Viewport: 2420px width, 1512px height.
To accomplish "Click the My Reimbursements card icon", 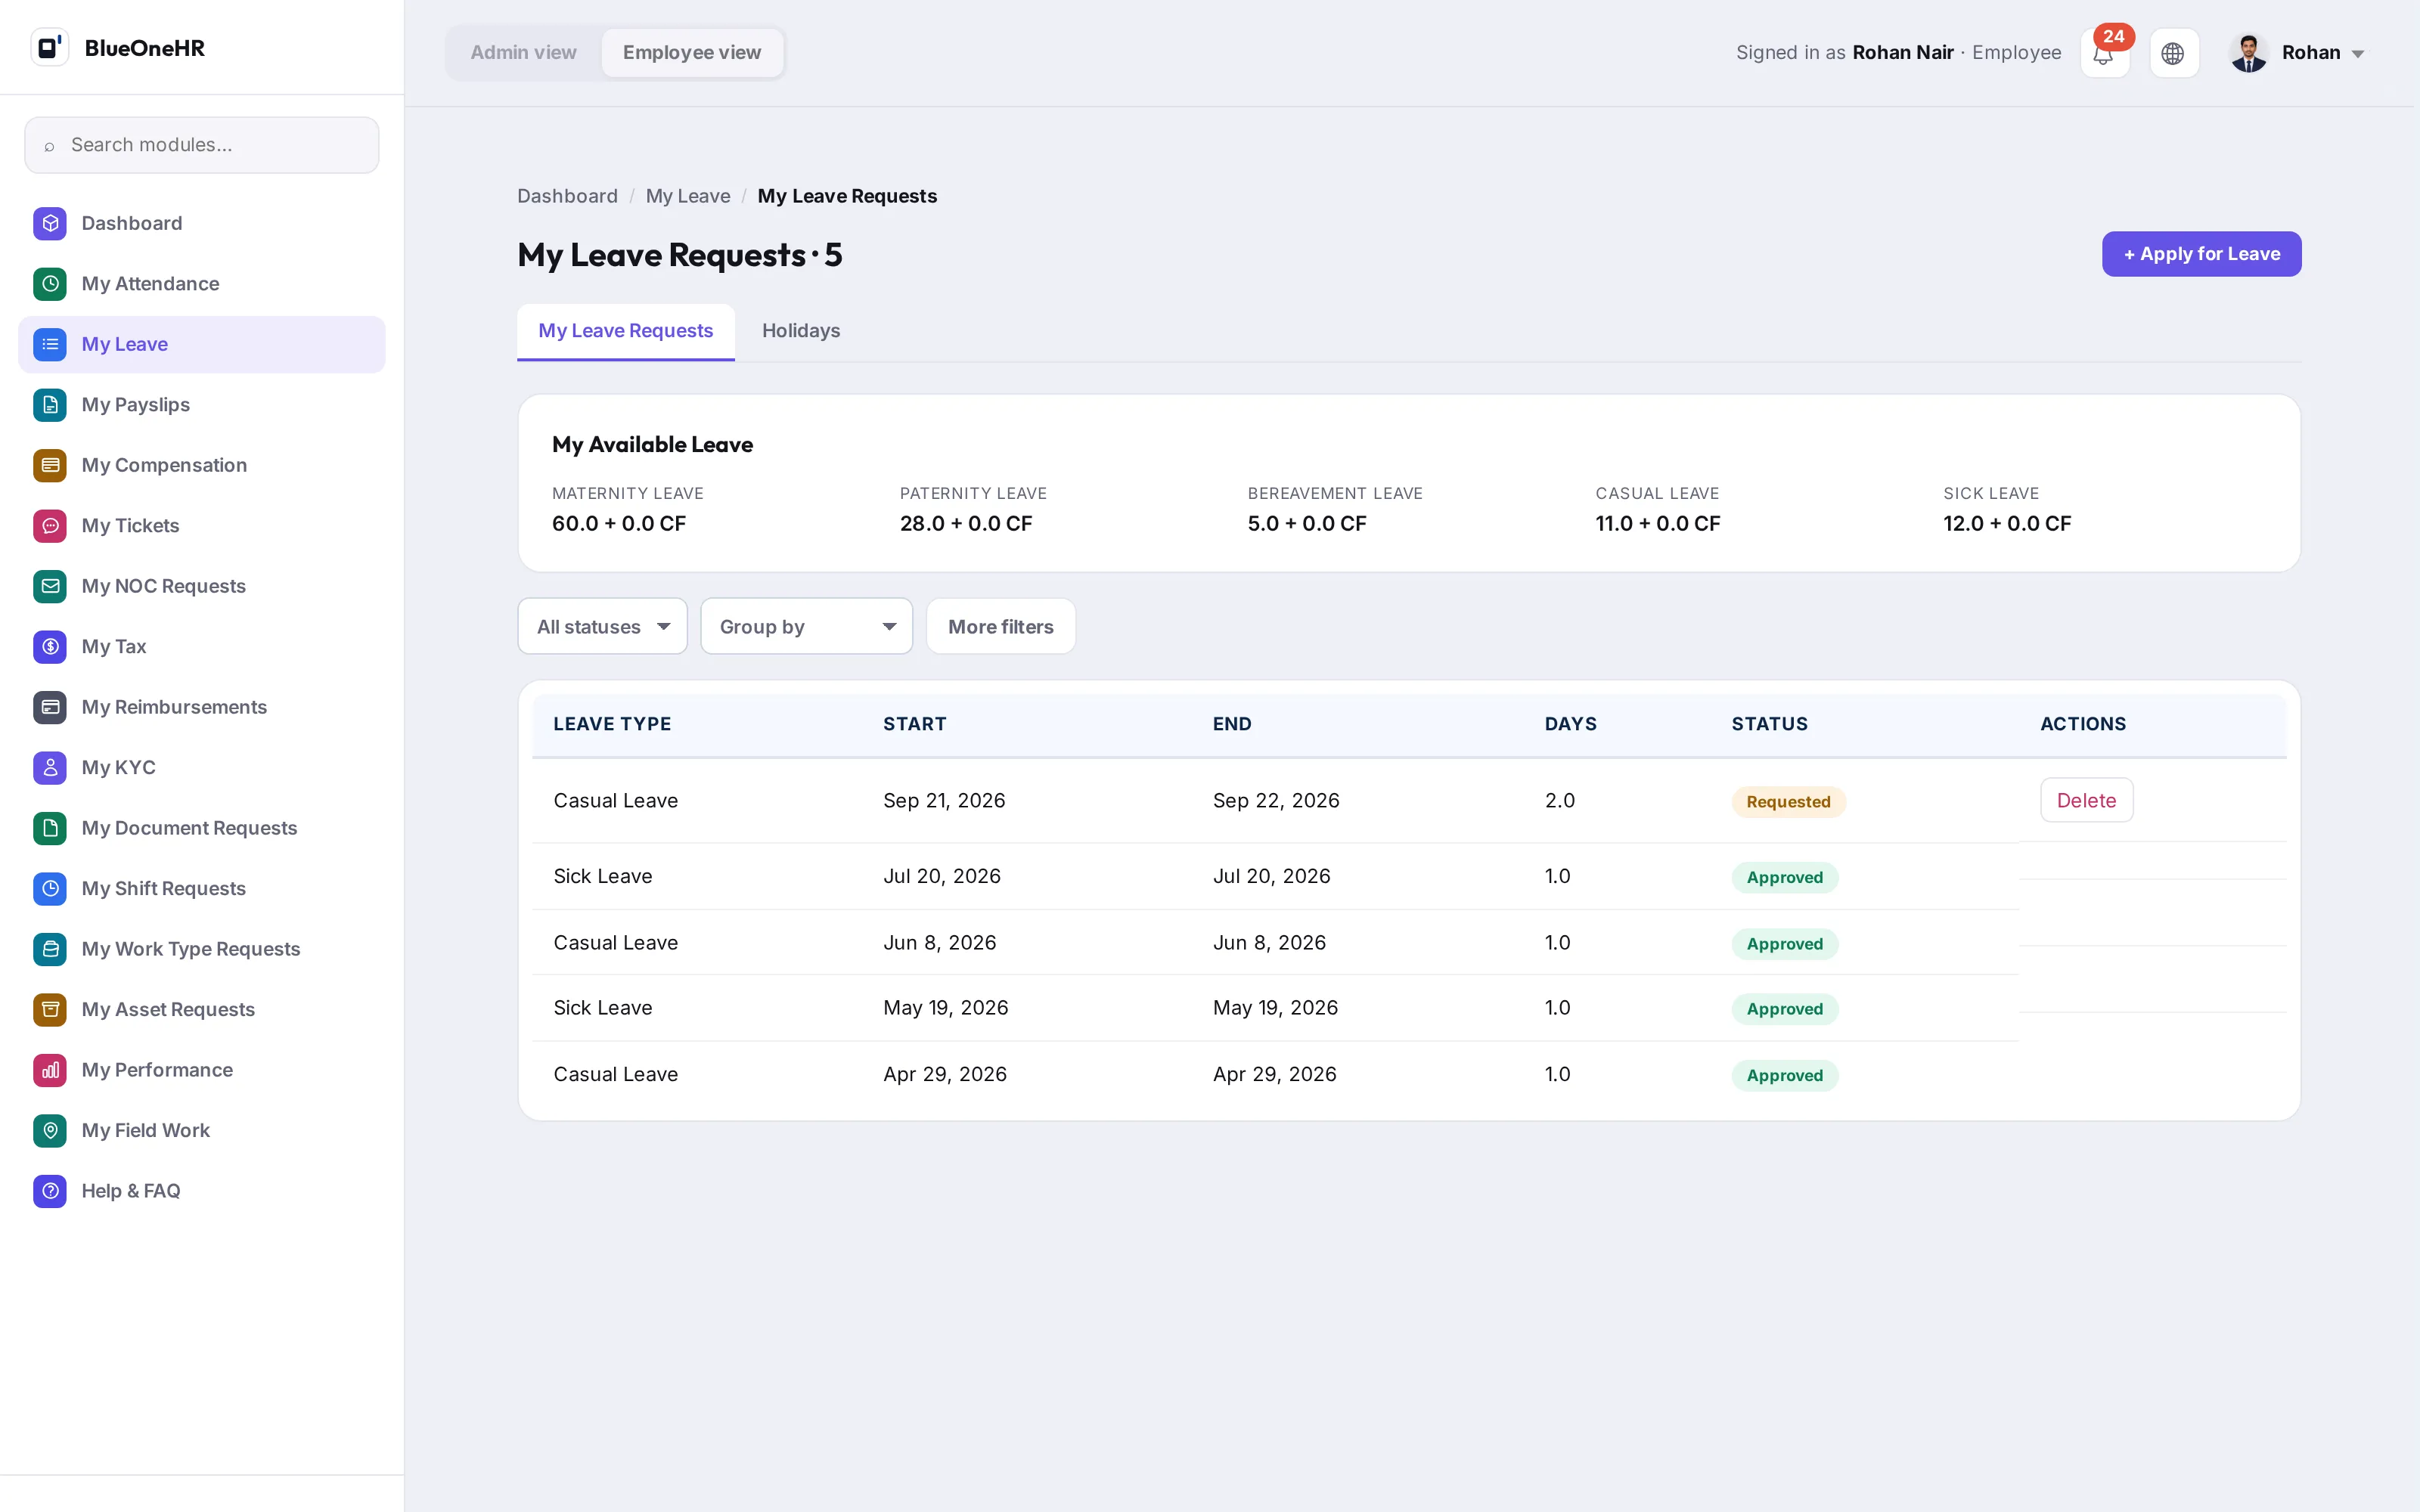I will (50, 707).
